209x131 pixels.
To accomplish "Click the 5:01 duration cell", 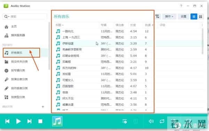I will tap(133, 74).
